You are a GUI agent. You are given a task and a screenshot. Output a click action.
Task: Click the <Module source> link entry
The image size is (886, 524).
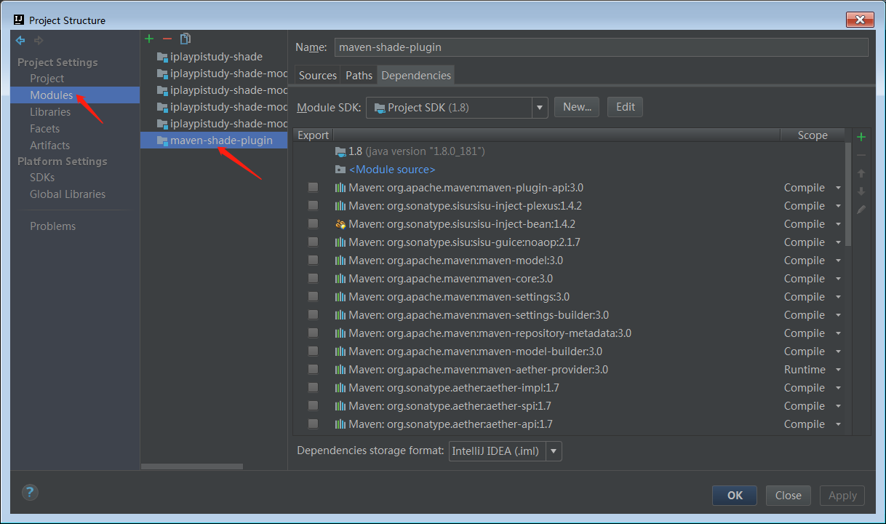(392, 170)
